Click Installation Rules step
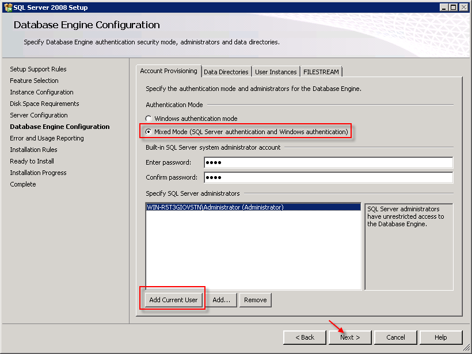Image resolution: width=472 pixels, height=354 pixels. coord(33,150)
